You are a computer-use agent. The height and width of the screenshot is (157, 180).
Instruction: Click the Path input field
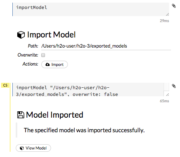[x=106, y=46]
